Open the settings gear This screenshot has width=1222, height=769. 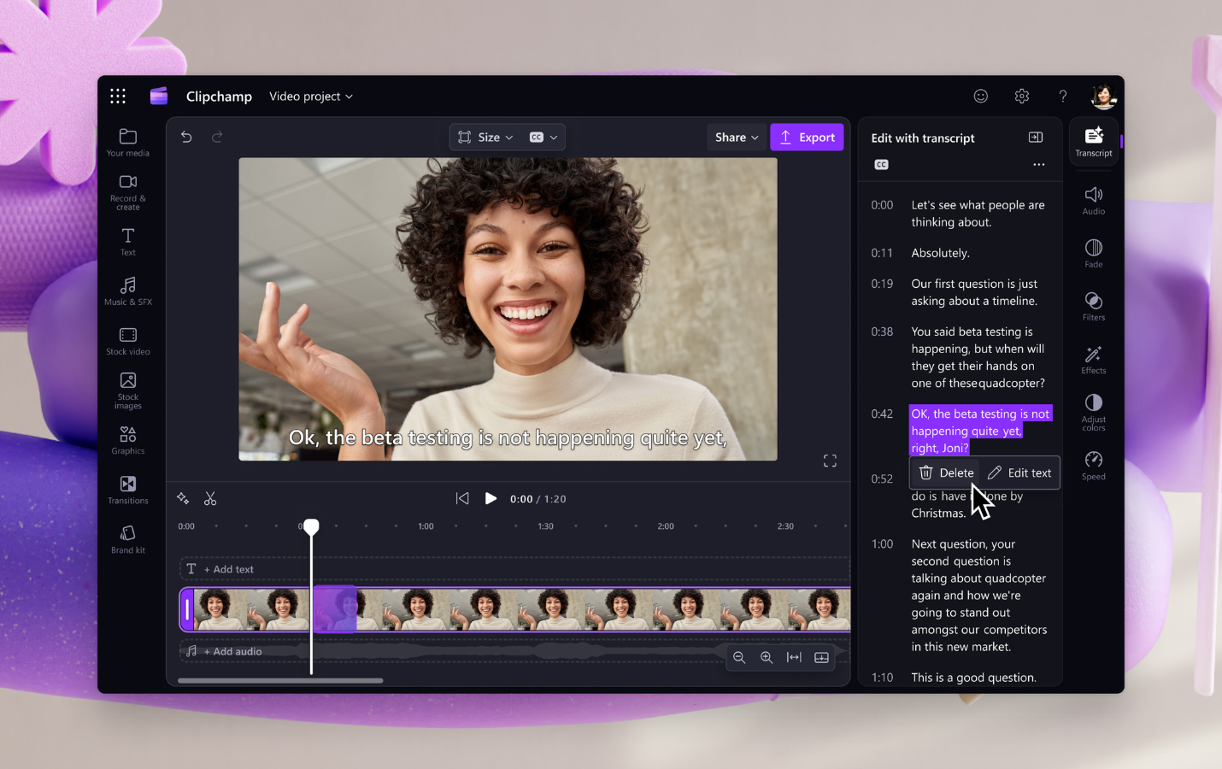click(1022, 97)
